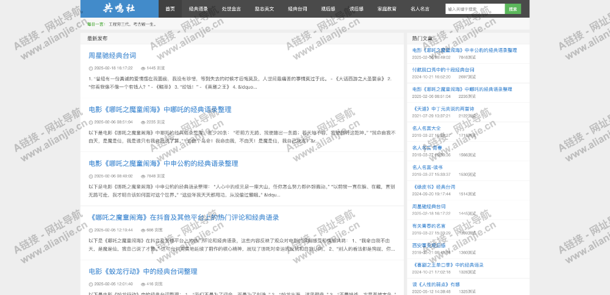The height and width of the screenshot is (295, 610).
Task: Click clock icon beside 2025-02-18 16:17:22
Action: 91,68
